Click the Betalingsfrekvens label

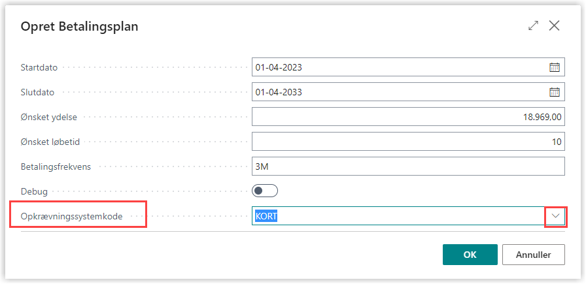pyautogui.click(x=56, y=166)
